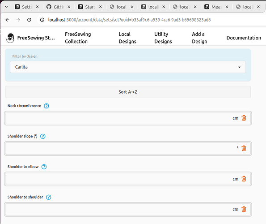Delete the Shoulder slope measurement
Viewport: 266px width, 224px height.
click(244, 148)
